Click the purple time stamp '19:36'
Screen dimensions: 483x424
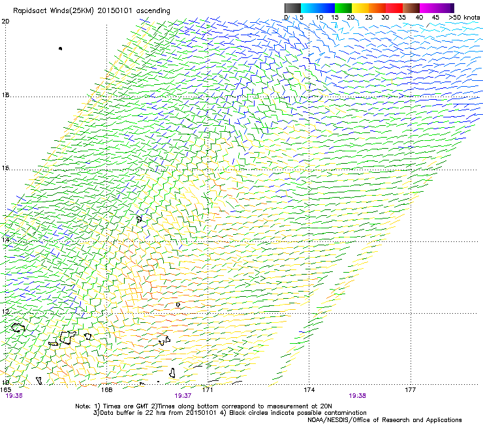(x=14, y=396)
